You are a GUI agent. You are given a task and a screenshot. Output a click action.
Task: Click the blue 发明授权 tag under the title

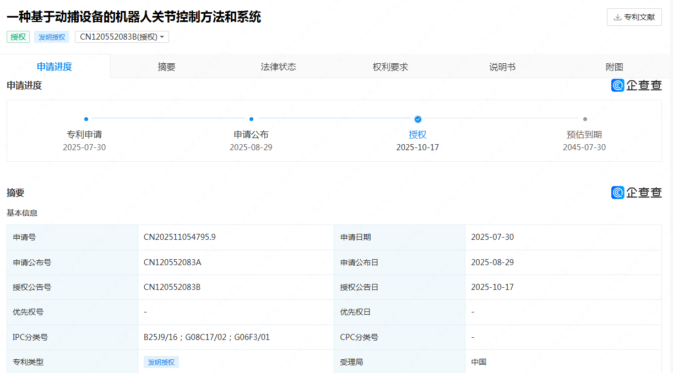pyautogui.click(x=52, y=37)
